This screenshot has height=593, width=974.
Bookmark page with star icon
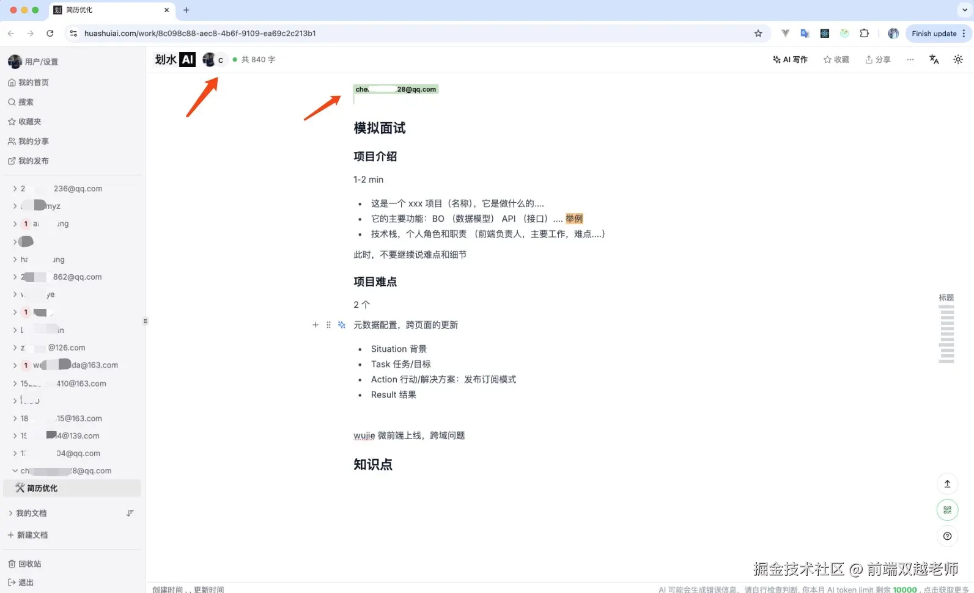pyautogui.click(x=758, y=34)
